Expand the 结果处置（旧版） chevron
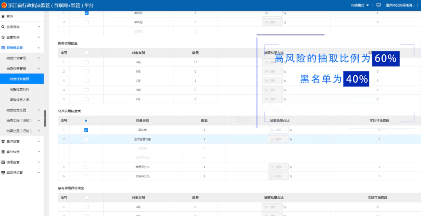 [39, 131]
